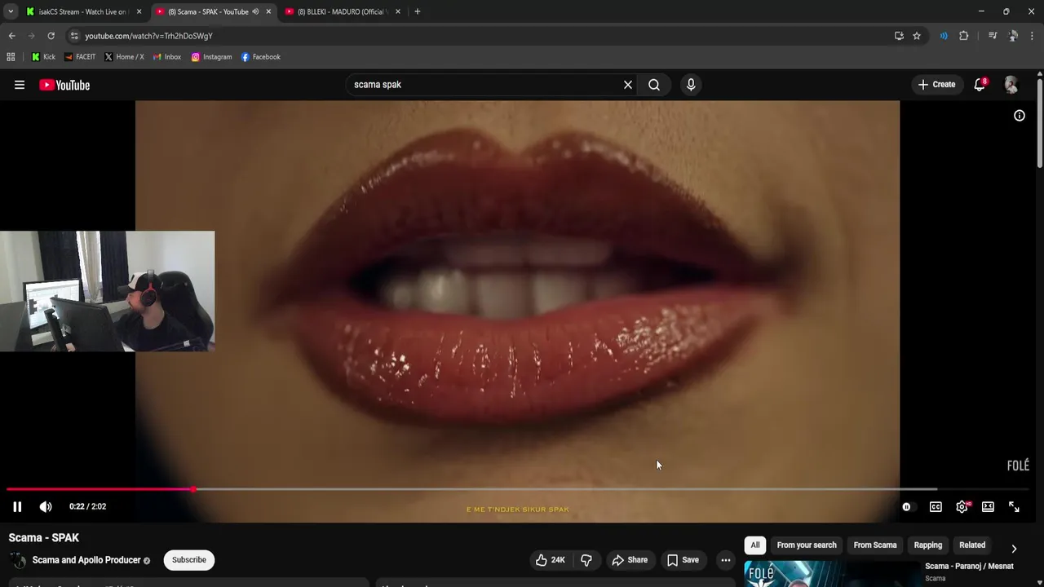Select the Related filter chip
This screenshot has width=1044, height=587.
972,545
